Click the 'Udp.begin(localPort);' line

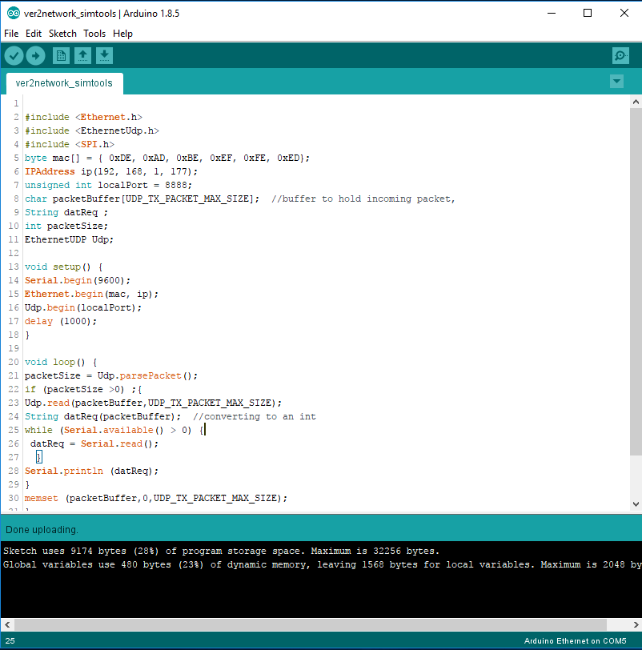point(83,307)
